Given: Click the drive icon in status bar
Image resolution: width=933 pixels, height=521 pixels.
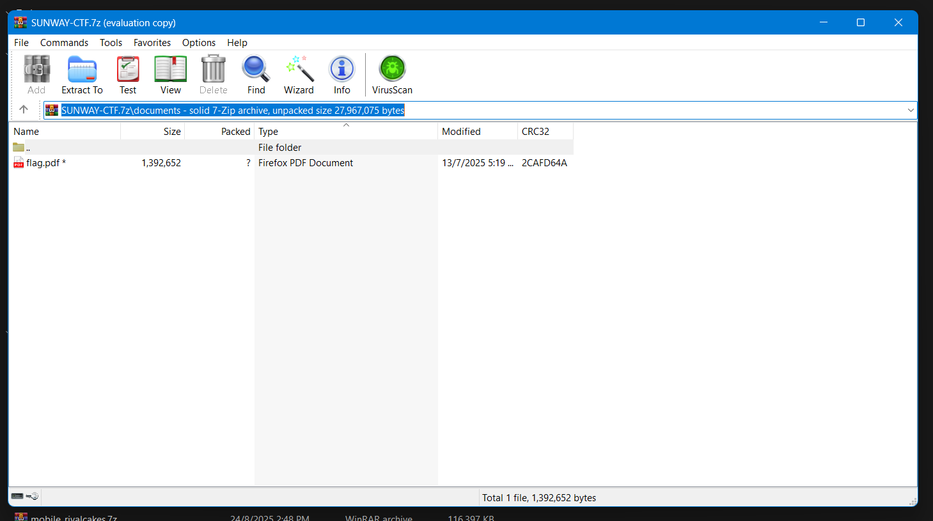Looking at the screenshot, I should point(17,497).
